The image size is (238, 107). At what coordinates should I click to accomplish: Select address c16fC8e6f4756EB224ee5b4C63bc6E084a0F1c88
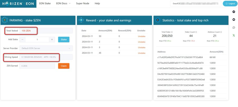(180, 69)
